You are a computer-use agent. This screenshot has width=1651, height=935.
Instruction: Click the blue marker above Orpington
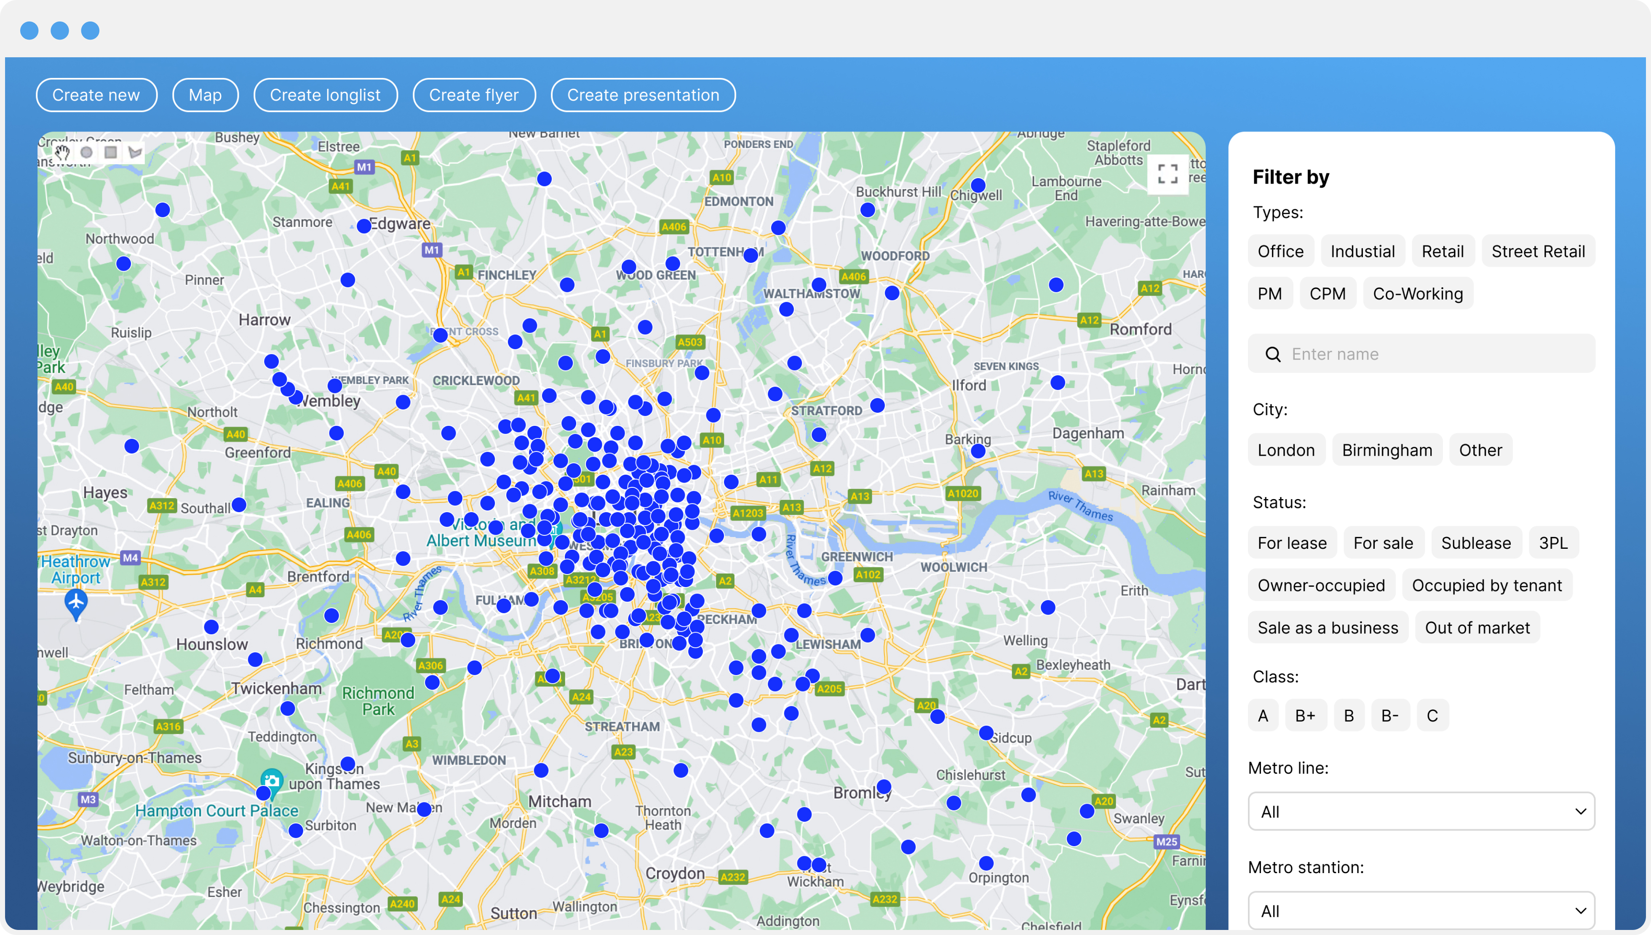tap(986, 863)
